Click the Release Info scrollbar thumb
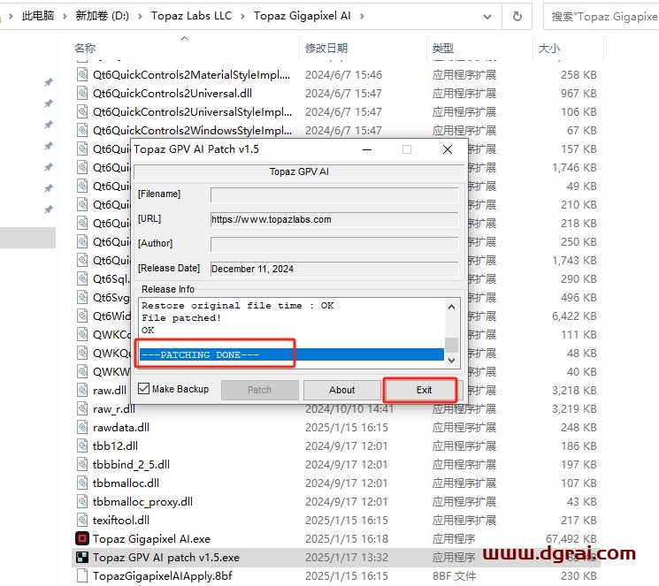This screenshot has height=586, width=659. (x=452, y=345)
